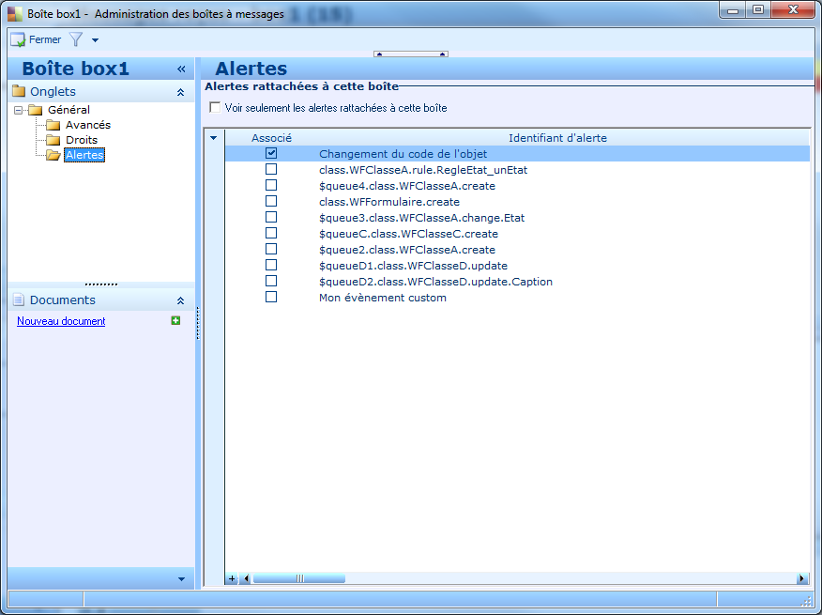Click the 'Identifiant d'alerte' column header
Viewport: 822px width, 615px height.
[556, 138]
